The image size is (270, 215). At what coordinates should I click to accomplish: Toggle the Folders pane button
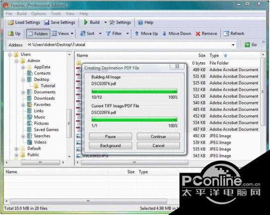coord(38,34)
